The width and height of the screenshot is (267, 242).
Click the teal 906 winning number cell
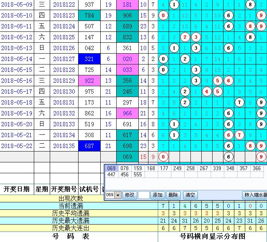(x=127, y=15)
